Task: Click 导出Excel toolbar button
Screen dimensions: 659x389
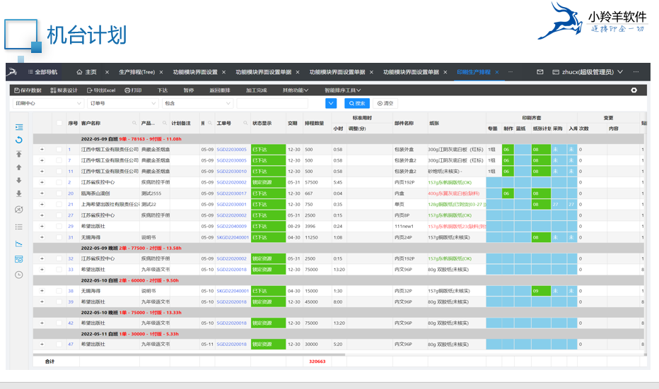Action: click(101, 90)
